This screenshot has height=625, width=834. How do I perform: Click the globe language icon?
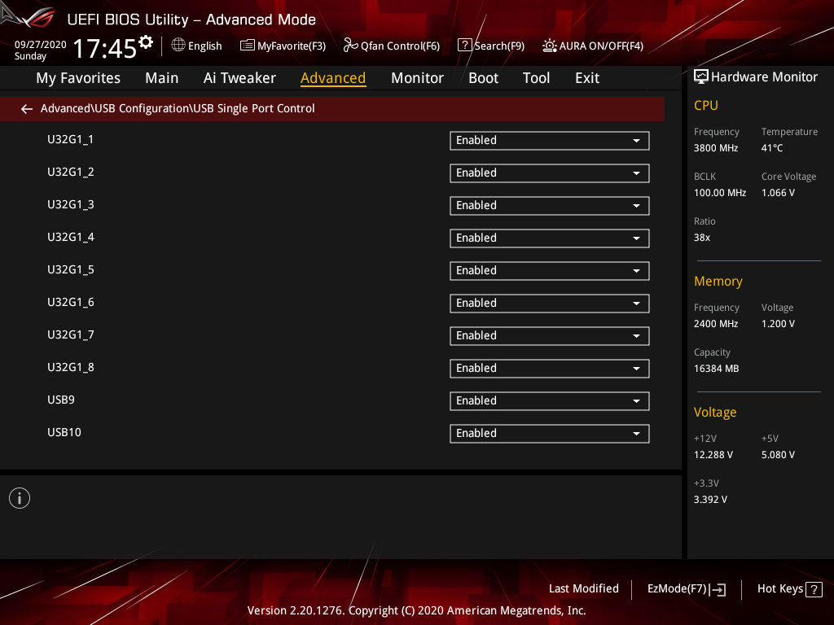tap(178, 46)
